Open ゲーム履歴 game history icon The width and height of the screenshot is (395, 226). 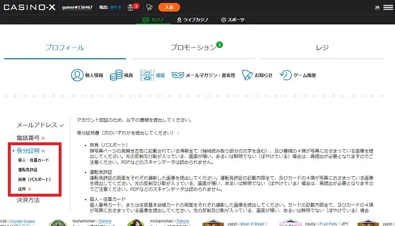tap(286, 75)
